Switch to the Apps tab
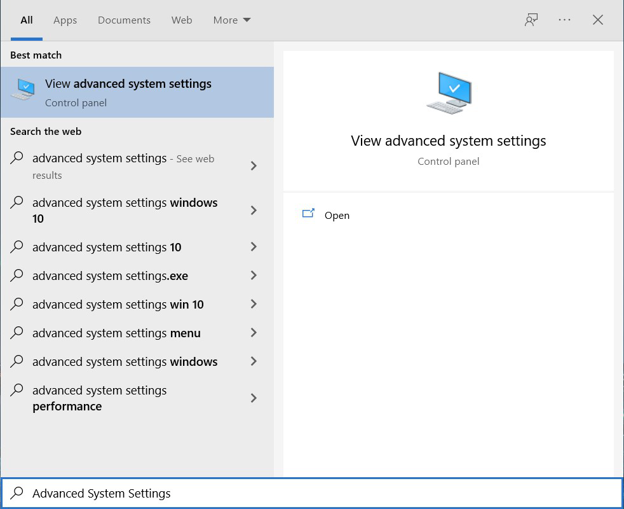Image resolution: width=624 pixels, height=509 pixels. click(65, 20)
